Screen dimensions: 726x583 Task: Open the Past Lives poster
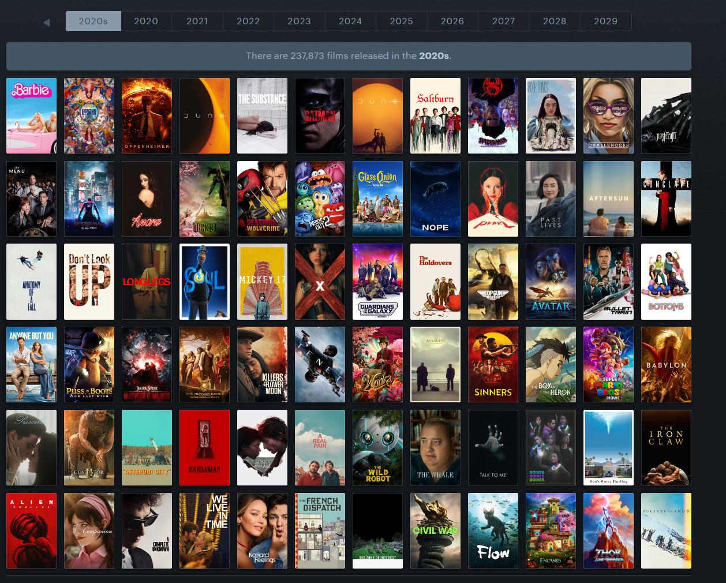pyautogui.click(x=551, y=199)
